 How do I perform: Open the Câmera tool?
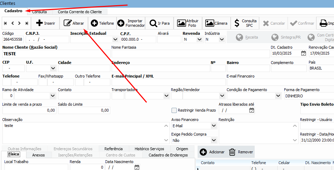coord(209,23)
